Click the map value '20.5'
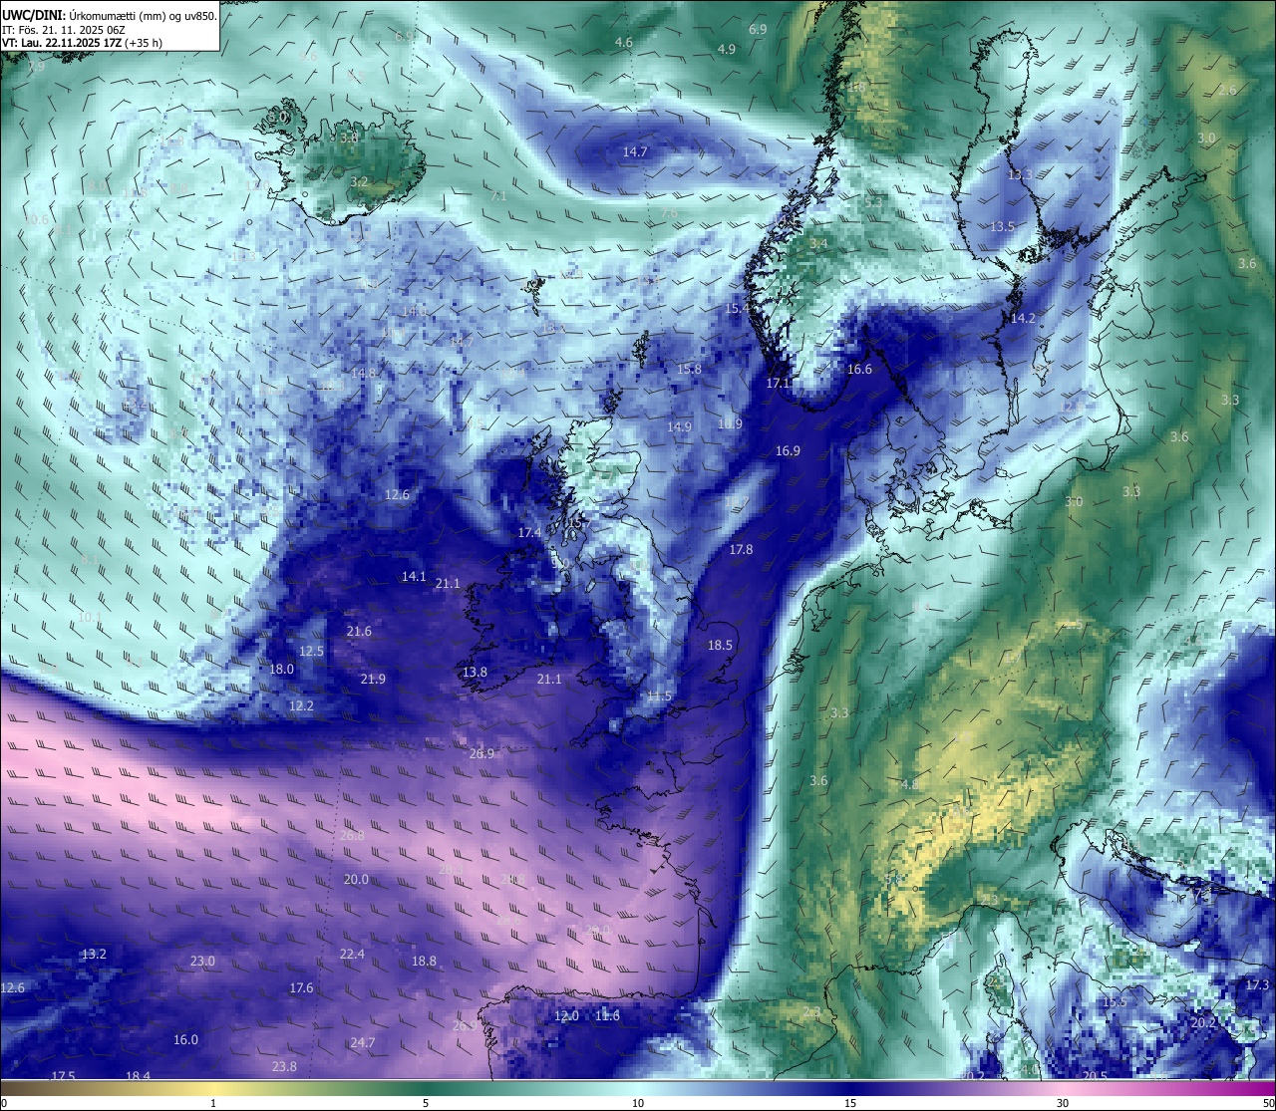This screenshot has height=1111, width=1276. (x=1095, y=1076)
